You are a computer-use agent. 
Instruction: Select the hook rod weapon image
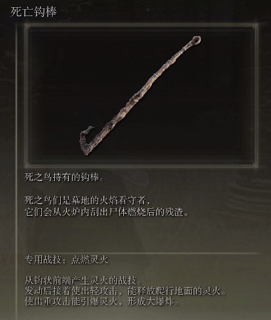click(x=139, y=96)
